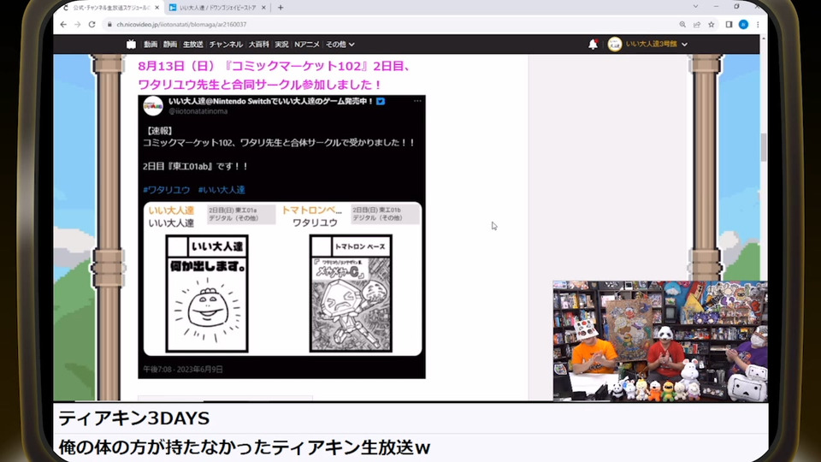Click tweet author name いい大人達@Nintendo Switch
The image size is (821, 462).
point(271,101)
